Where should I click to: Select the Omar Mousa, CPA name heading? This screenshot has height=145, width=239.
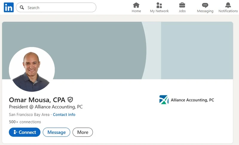(x=37, y=100)
